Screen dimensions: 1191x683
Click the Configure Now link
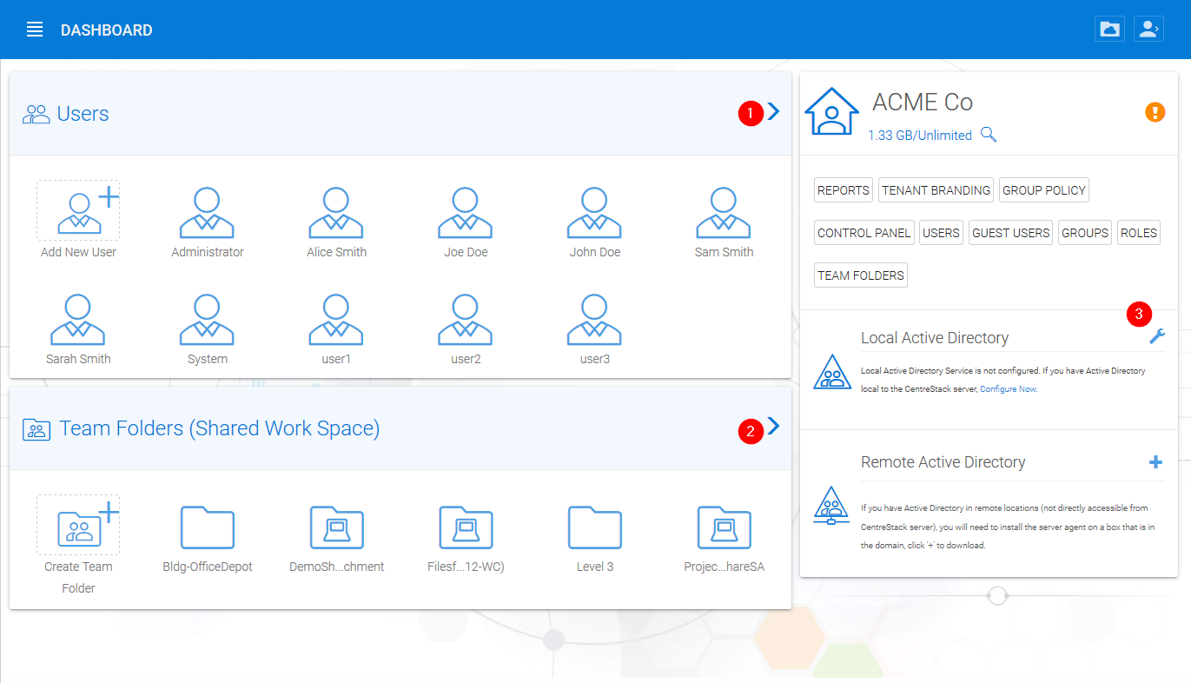[x=1008, y=388]
